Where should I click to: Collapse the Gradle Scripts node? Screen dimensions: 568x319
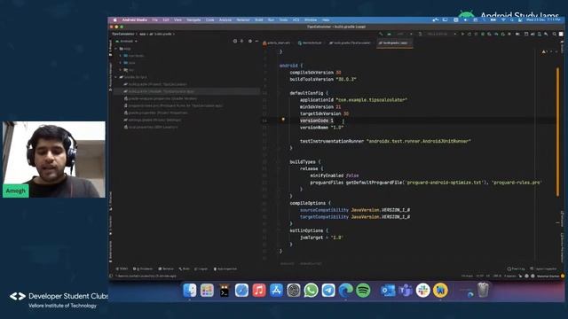pyautogui.click(x=116, y=77)
